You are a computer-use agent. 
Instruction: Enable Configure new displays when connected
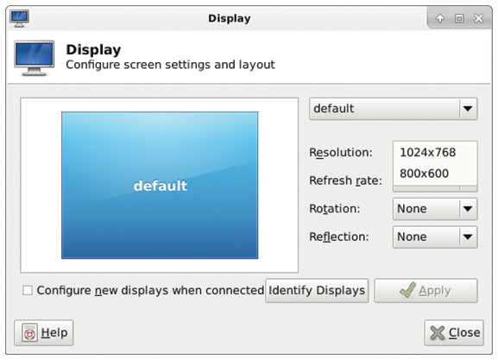28,290
